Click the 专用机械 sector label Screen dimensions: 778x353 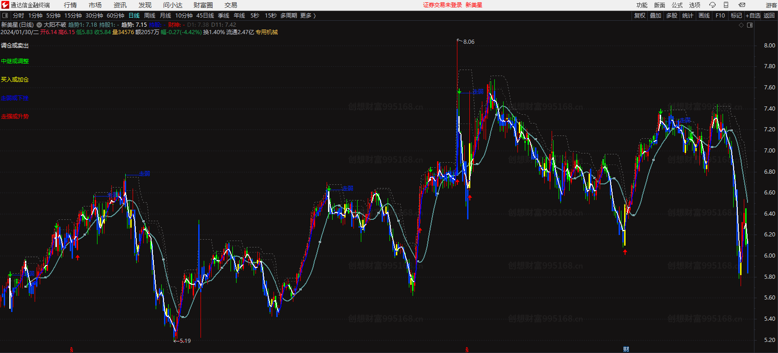click(267, 32)
